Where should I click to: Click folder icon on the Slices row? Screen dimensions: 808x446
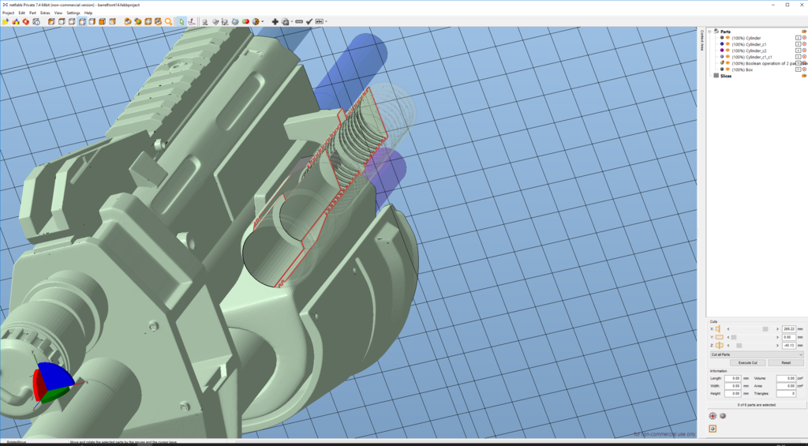[x=804, y=76]
